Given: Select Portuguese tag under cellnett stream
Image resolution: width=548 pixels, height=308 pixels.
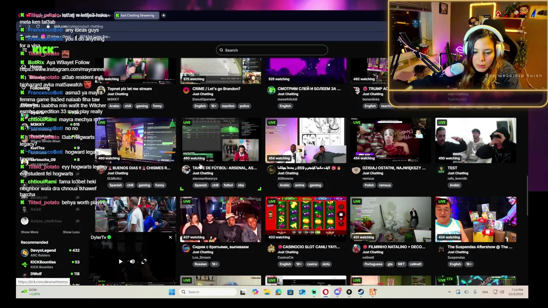Looking at the screenshot, I should (x=373, y=264).
